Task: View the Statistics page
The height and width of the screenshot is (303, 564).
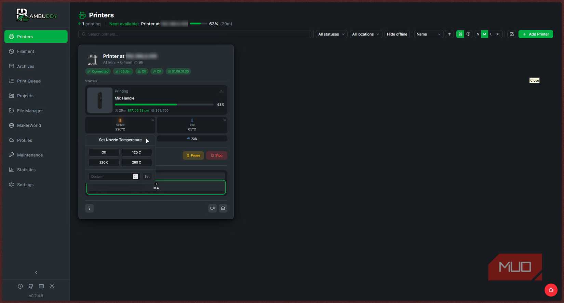Action: 36,170
